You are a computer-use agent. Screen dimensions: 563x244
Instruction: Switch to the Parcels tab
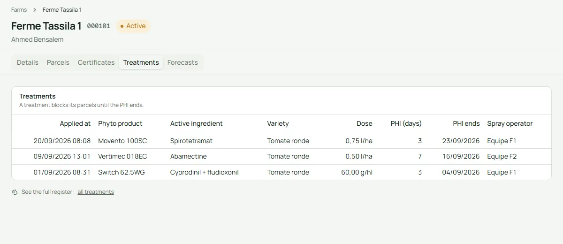click(x=58, y=62)
